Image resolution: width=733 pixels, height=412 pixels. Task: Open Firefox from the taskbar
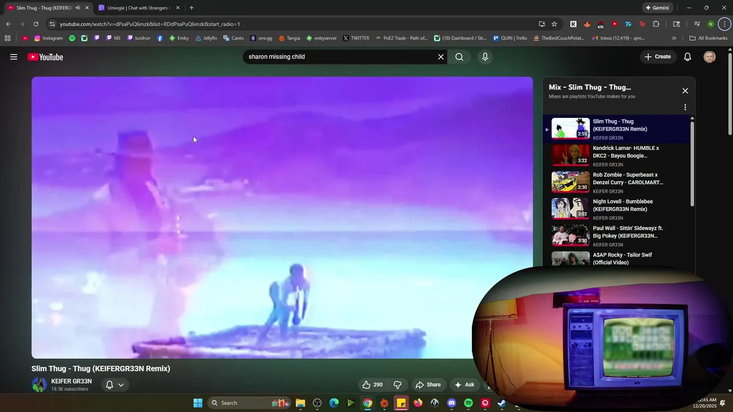tap(418, 403)
